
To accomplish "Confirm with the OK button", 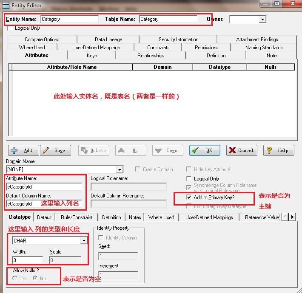I will click(205, 150).
